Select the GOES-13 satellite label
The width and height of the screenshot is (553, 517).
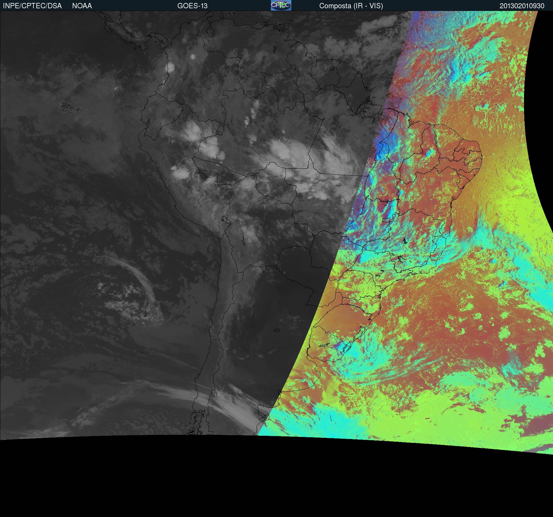pyautogui.click(x=192, y=6)
